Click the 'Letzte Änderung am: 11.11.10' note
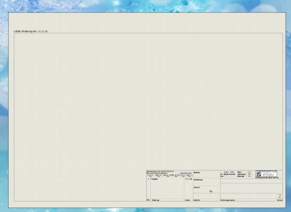291x212 pixels. [31, 31]
